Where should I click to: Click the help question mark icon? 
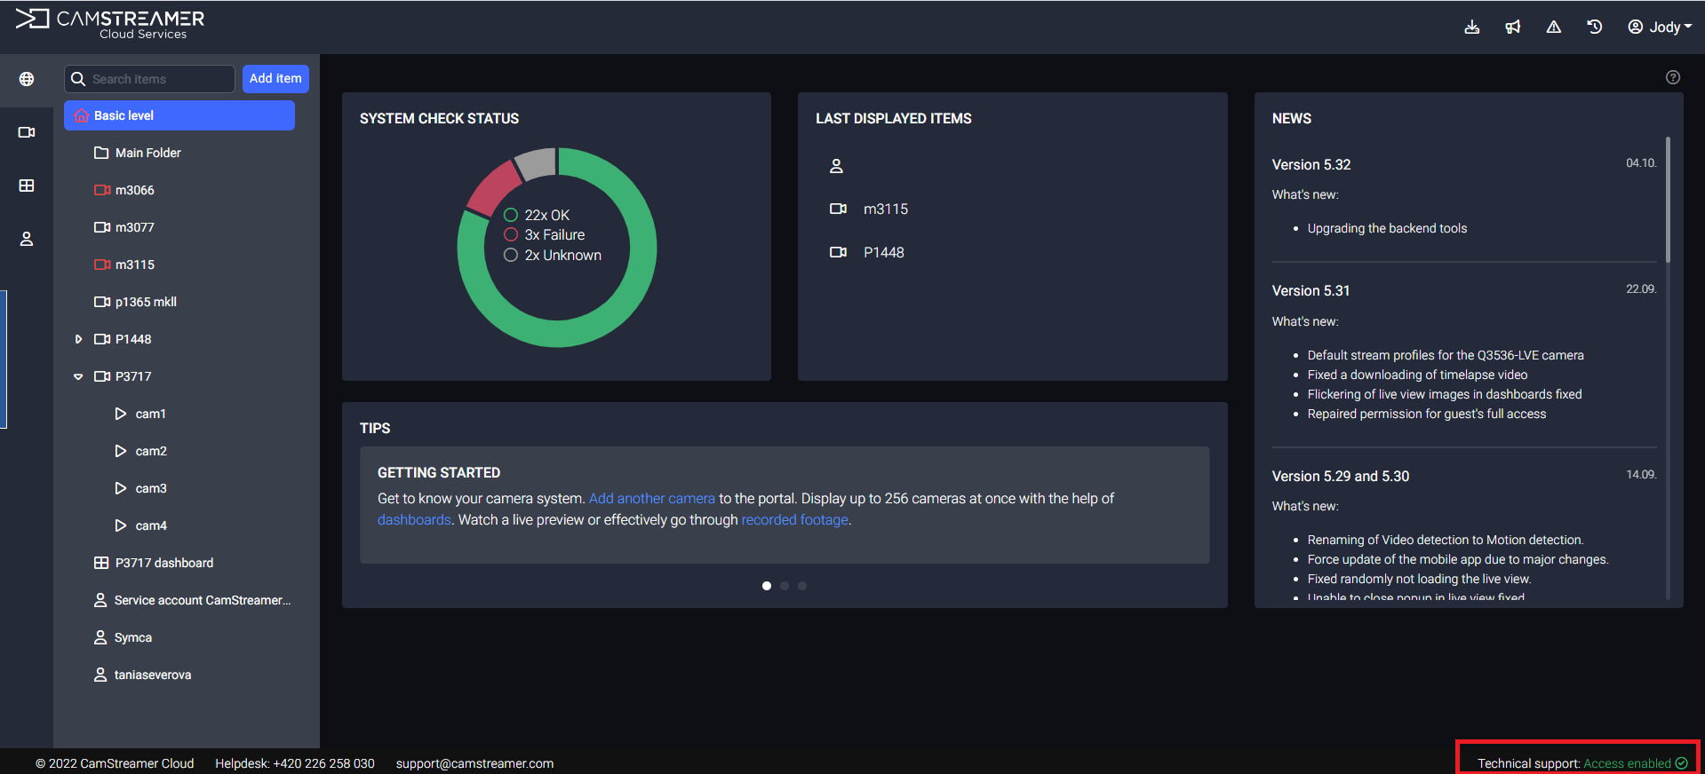click(x=1673, y=77)
